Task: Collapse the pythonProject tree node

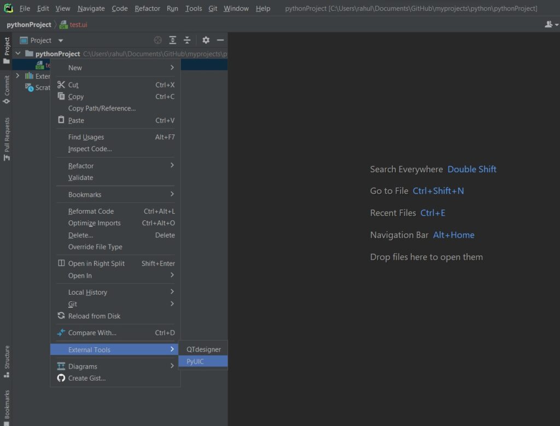Action: 18,54
